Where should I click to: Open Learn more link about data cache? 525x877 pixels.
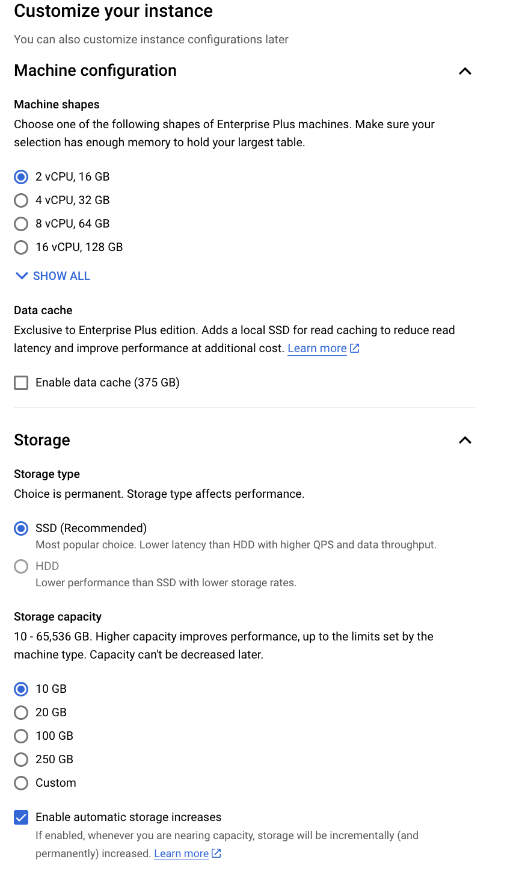(317, 349)
